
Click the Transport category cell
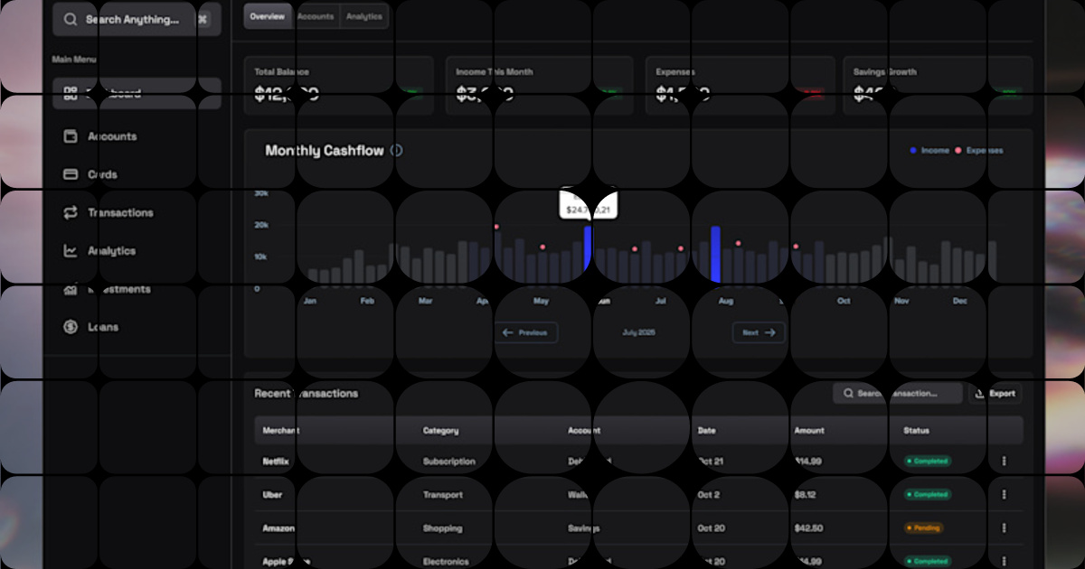tap(442, 495)
